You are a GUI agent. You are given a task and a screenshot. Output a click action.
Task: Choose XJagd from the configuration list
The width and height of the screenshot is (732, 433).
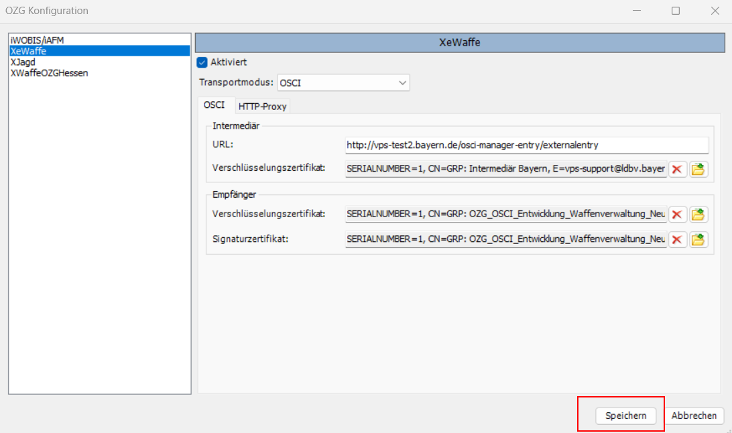[x=23, y=62]
